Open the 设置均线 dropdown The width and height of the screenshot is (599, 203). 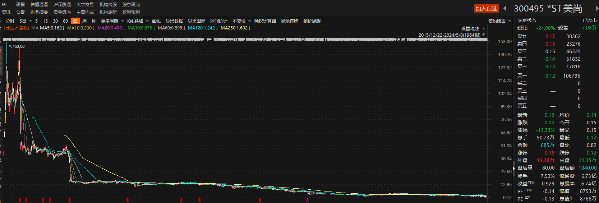[473, 28]
